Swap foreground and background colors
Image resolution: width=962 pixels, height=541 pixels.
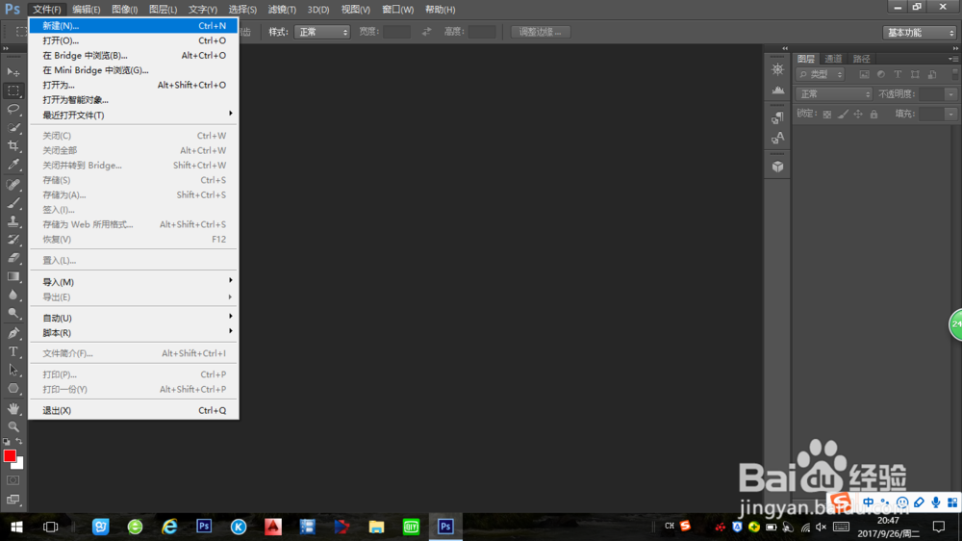point(19,442)
